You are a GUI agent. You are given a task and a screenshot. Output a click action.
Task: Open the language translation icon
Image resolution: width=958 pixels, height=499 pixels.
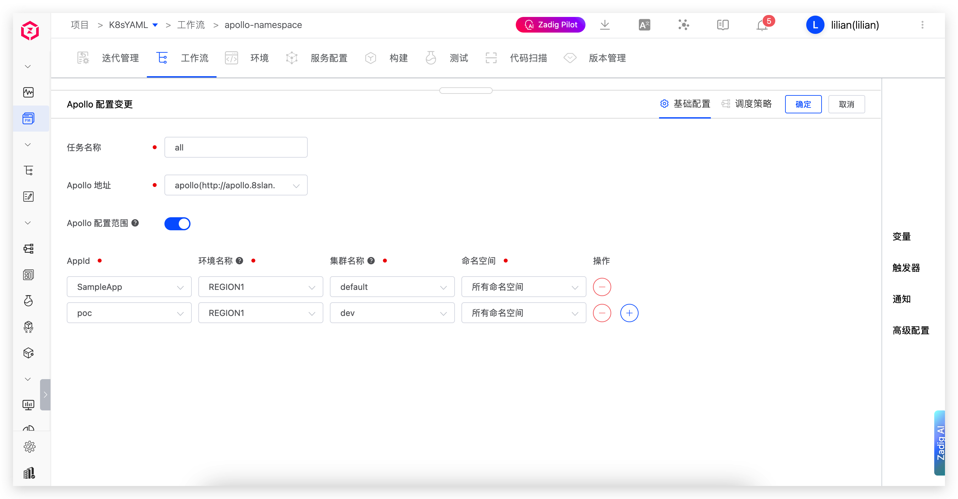click(644, 25)
